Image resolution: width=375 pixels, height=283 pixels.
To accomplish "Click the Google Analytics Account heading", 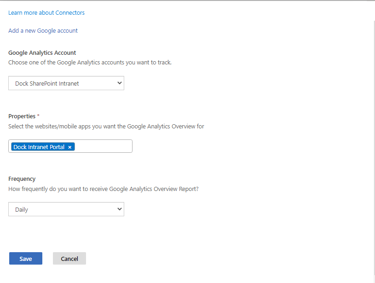I will click(x=42, y=52).
